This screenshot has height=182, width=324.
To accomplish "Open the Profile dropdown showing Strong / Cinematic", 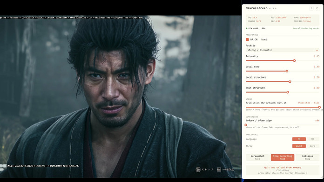I will 283,50.
